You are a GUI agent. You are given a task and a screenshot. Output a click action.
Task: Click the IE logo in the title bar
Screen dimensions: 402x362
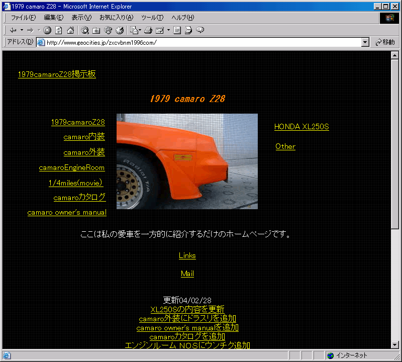pos(6,6)
